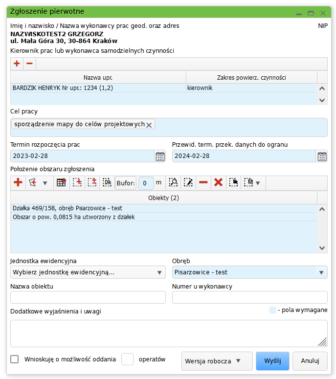This screenshot has width=336, height=379.
Task: Open the calendar for the data handover date
Action: point(322,156)
